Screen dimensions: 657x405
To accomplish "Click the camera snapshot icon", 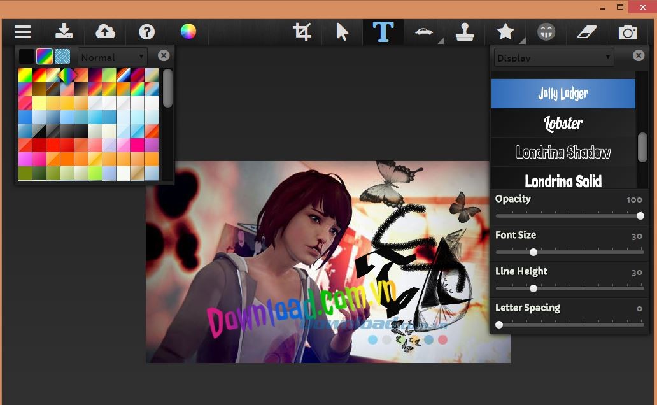I will pos(628,32).
